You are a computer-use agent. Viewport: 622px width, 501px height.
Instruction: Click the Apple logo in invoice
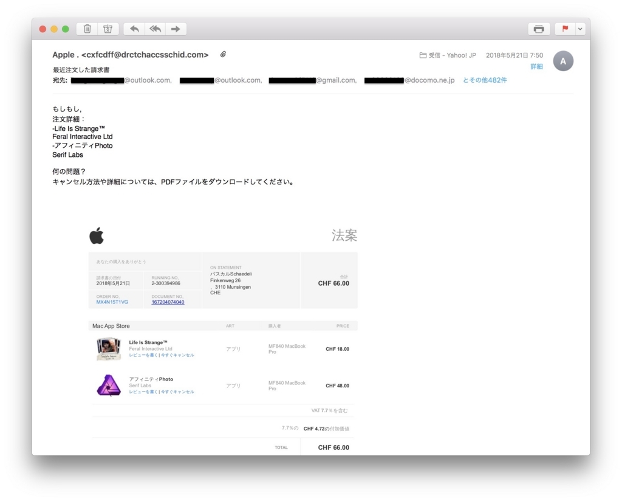tap(97, 235)
